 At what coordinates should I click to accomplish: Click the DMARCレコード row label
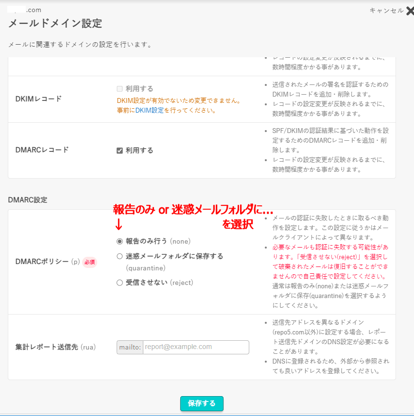point(42,150)
